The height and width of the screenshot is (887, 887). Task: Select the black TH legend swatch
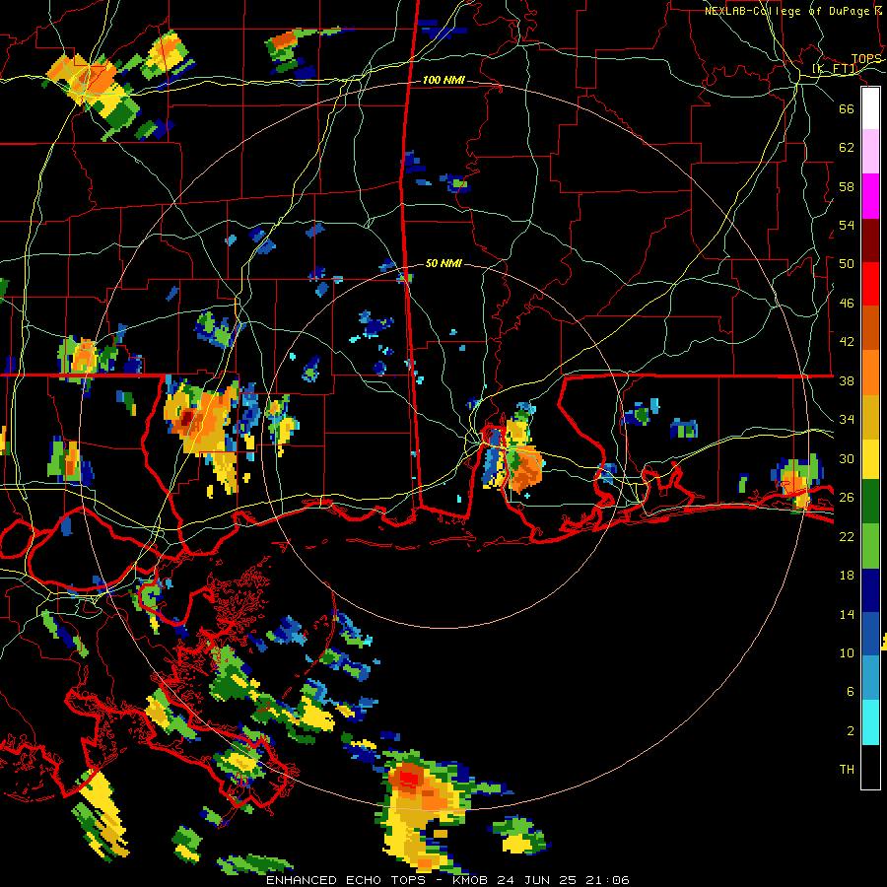(x=870, y=767)
